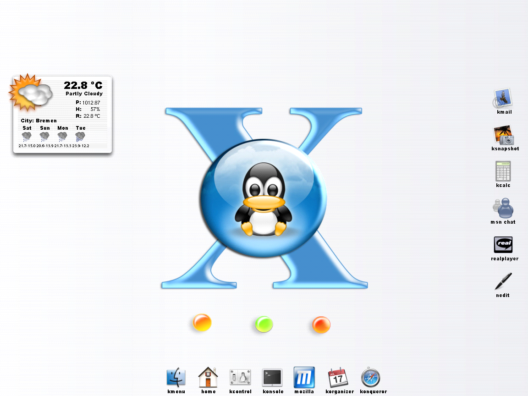Click the orange-yellow glossy ball

click(202, 323)
